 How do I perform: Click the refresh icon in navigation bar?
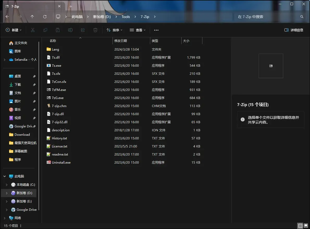tap(45, 17)
